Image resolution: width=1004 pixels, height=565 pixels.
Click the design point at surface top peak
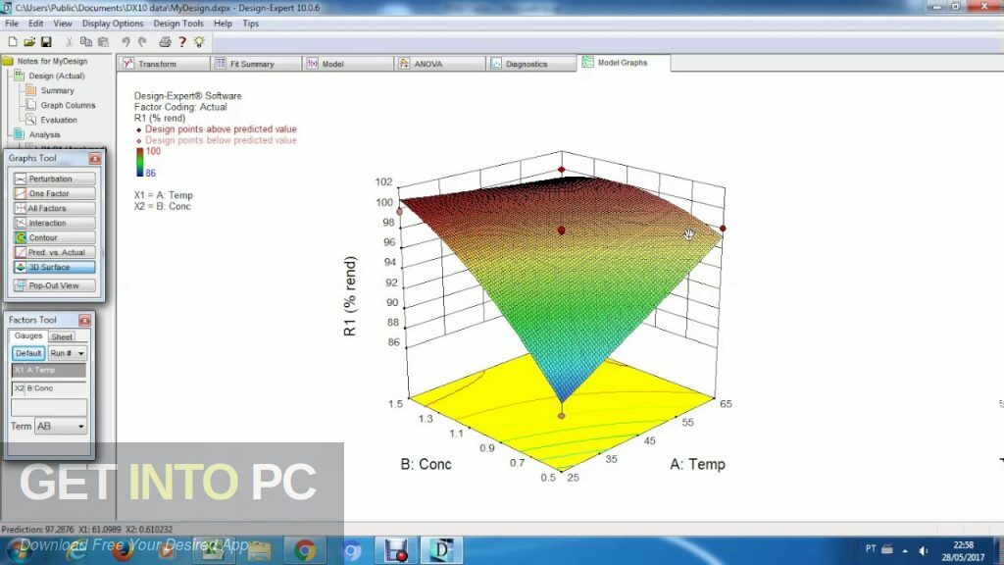pos(562,170)
